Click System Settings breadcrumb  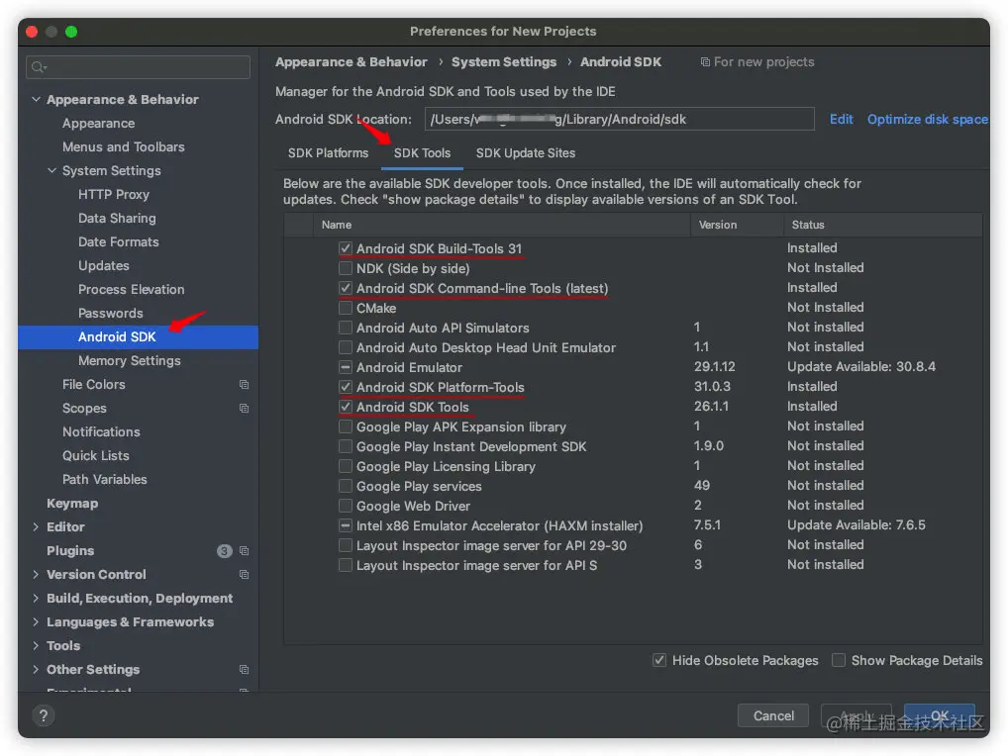(503, 62)
